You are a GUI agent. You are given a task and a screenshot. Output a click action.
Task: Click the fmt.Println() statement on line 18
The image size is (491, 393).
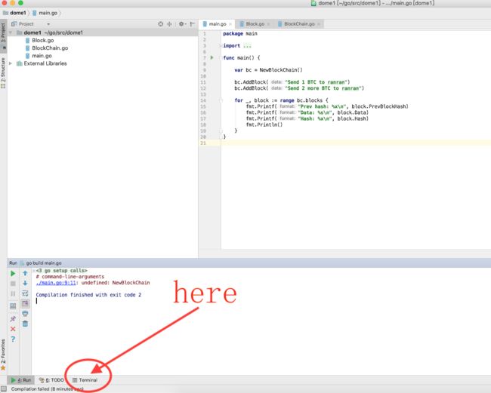click(x=264, y=124)
